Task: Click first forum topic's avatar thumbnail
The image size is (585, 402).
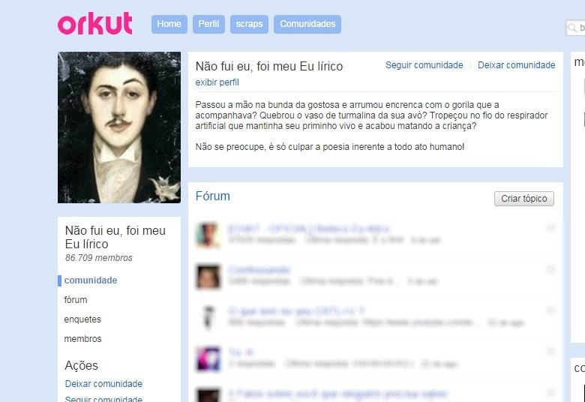Action: pyautogui.click(x=208, y=235)
